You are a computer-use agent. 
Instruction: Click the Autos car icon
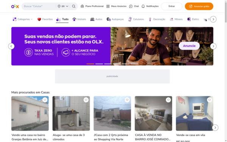(92, 19)
